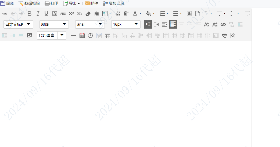The width and height of the screenshot is (280, 147).
Task: Click the preview magnifier page icon
Action: pyautogui.click(x=233, y=36)
